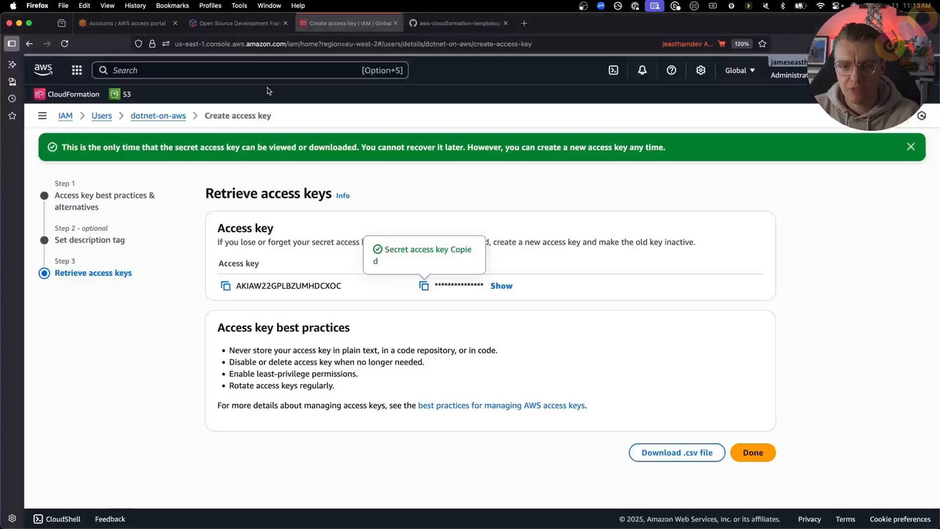
Task: Select the Retrieve access keys step
Action: 93,273
